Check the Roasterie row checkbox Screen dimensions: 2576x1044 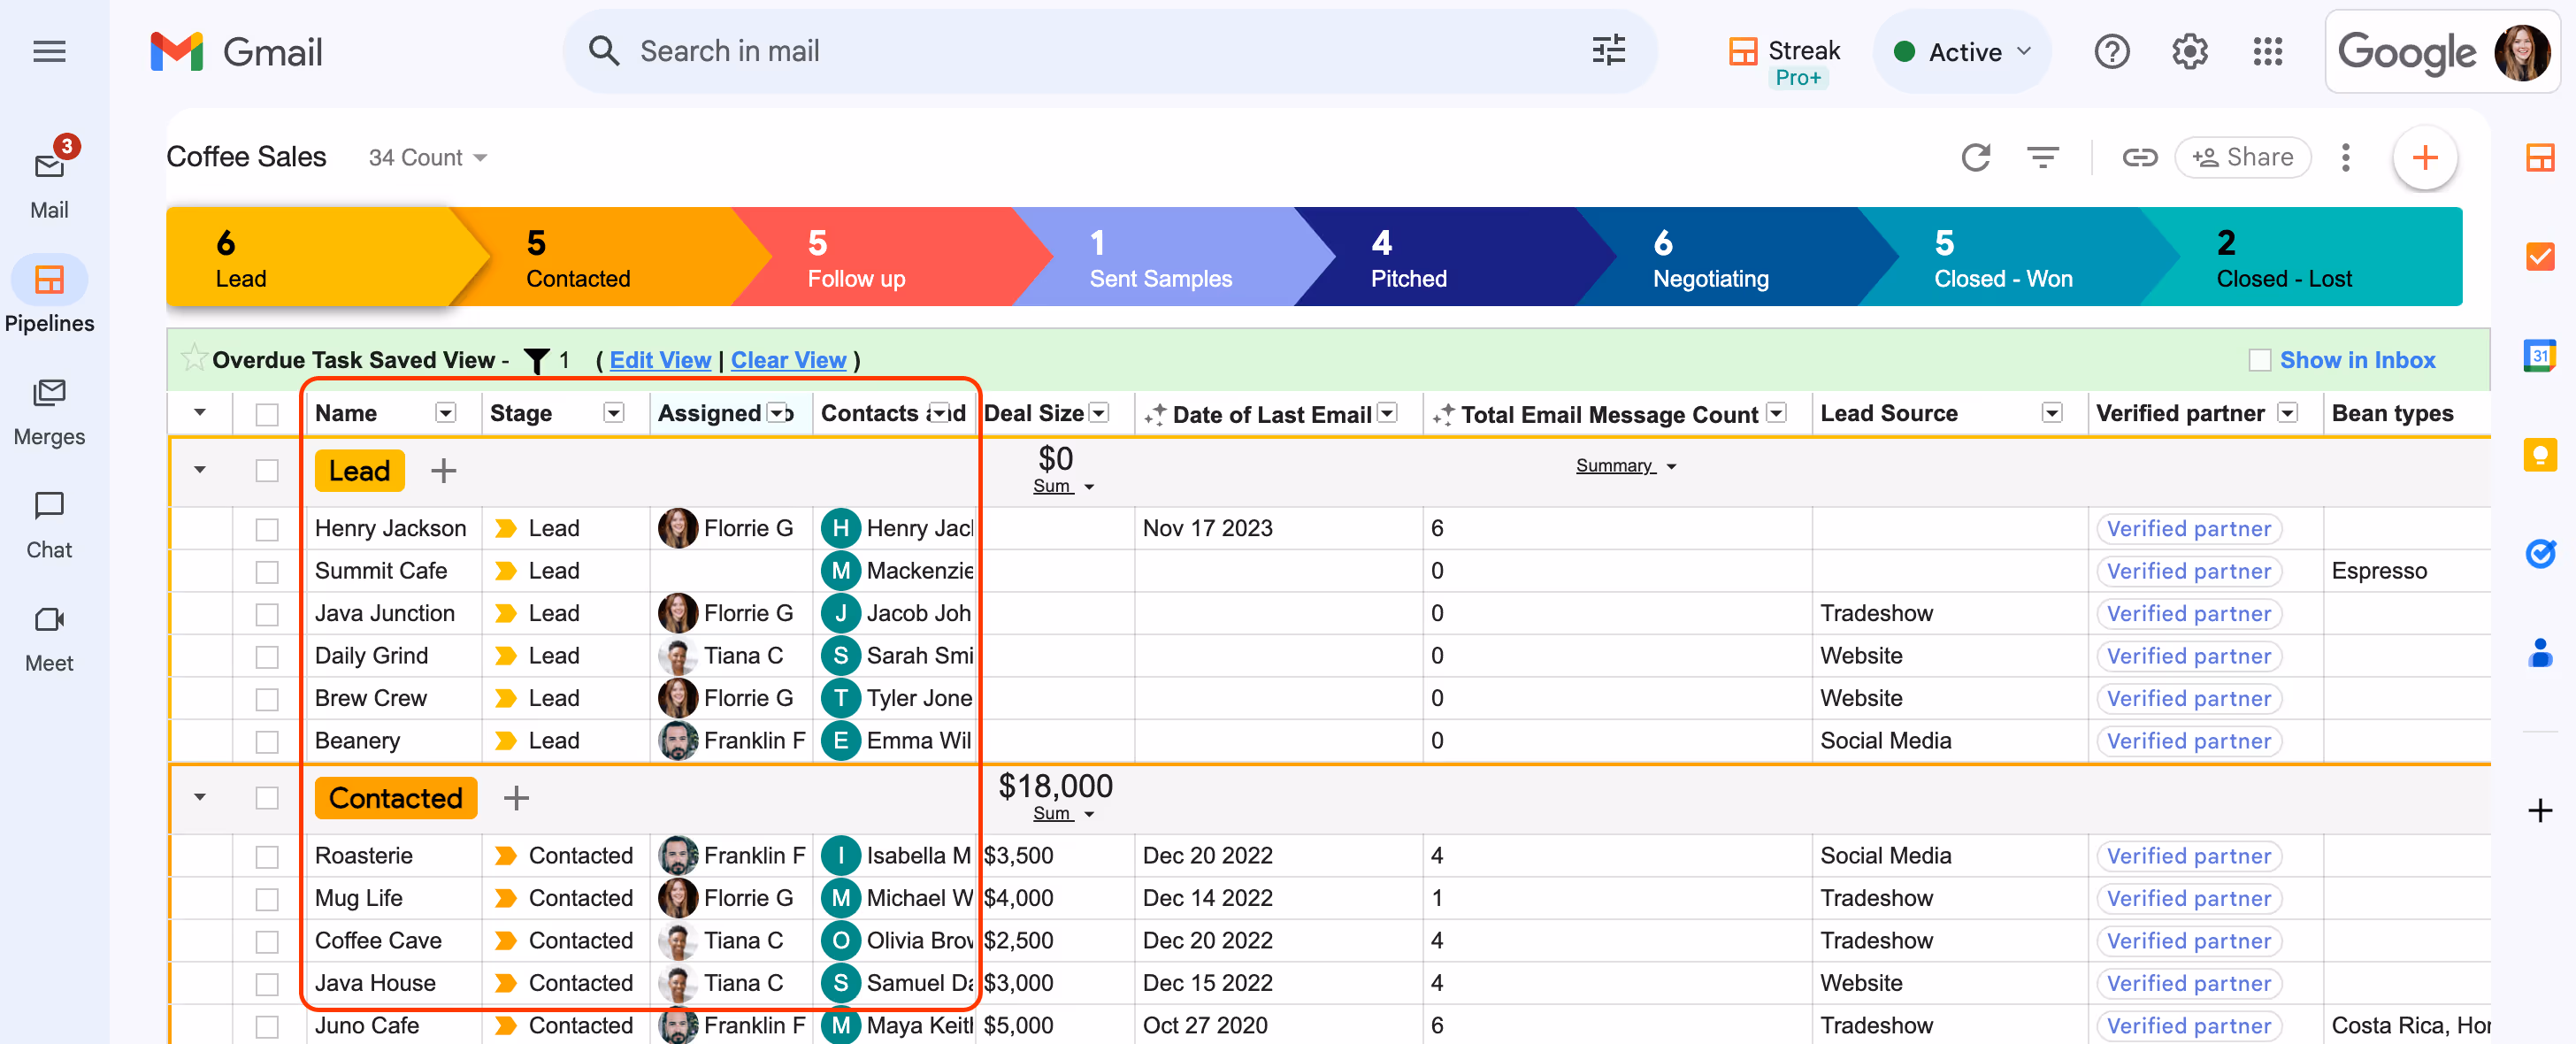[x=267, y=856]
